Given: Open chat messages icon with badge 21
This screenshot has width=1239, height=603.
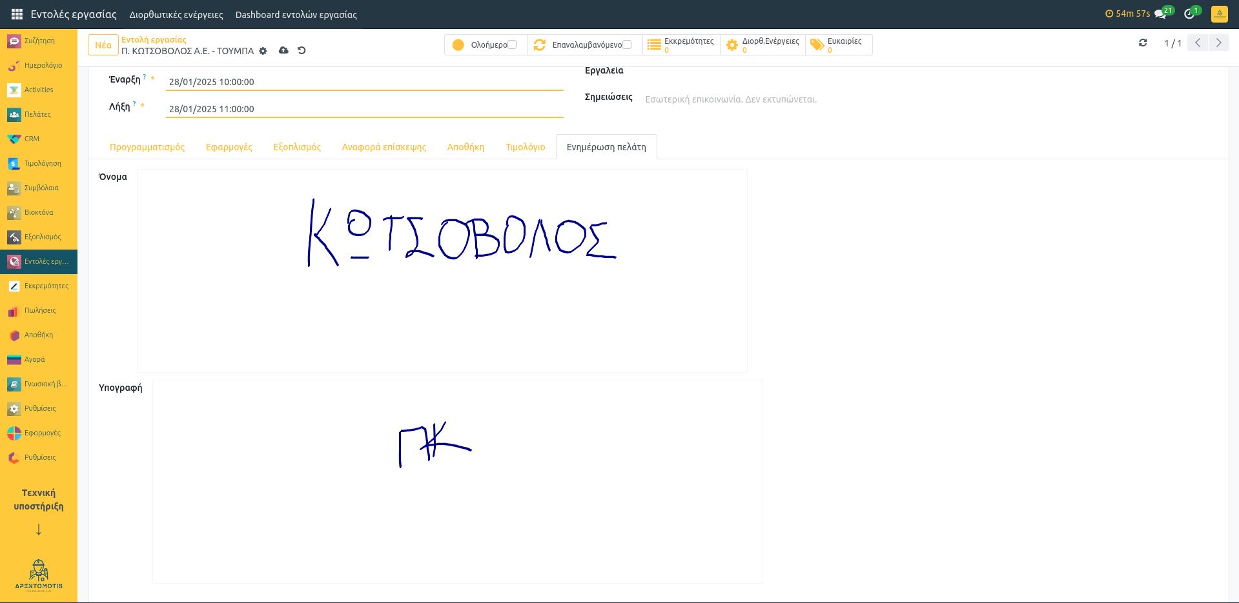Looking at the screenshot, I should (x=1163, y=14).
